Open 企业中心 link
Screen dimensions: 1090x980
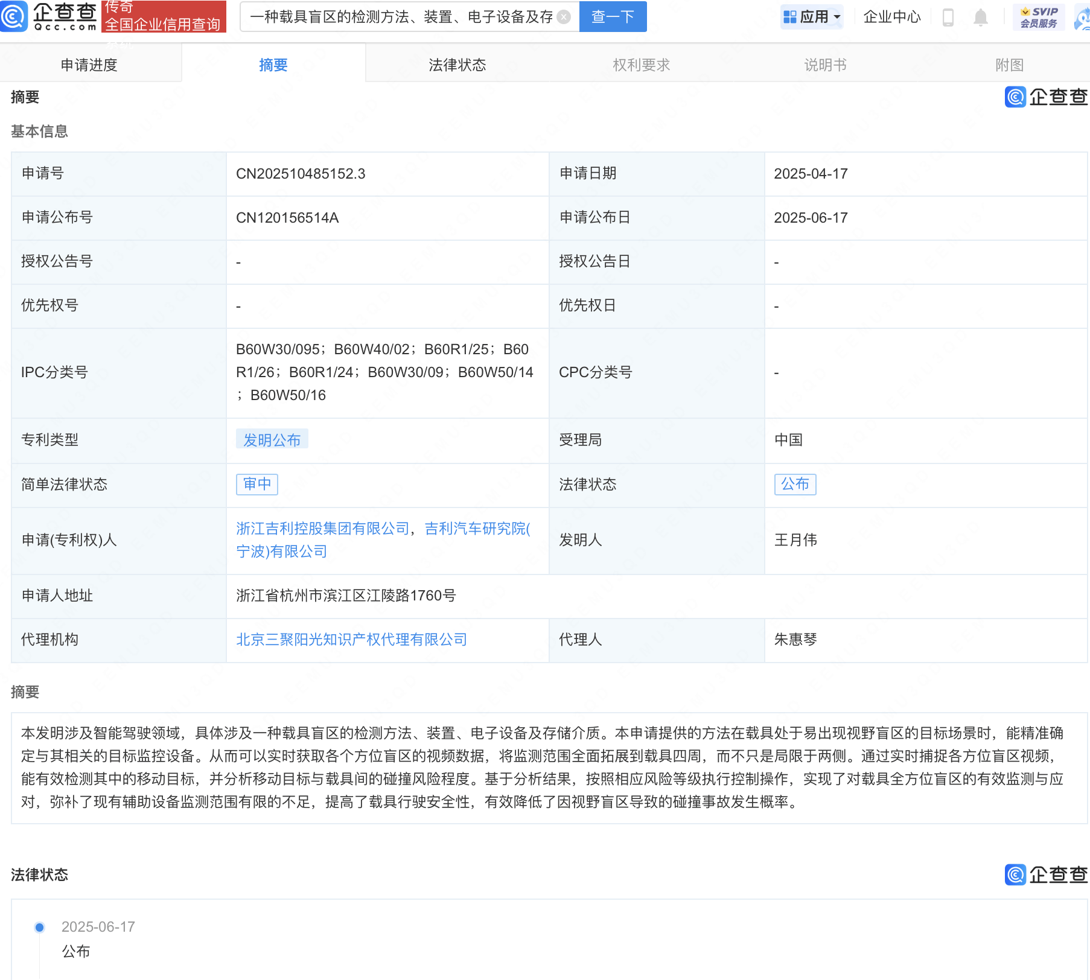(892, 17)
